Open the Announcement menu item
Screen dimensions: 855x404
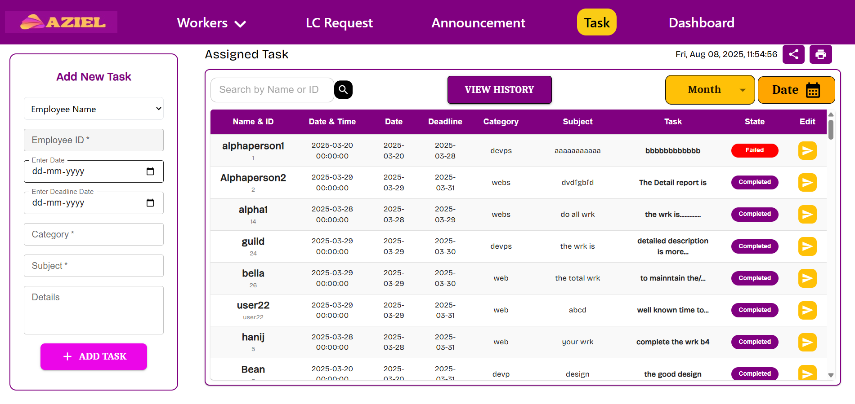[x=478, y=23]
